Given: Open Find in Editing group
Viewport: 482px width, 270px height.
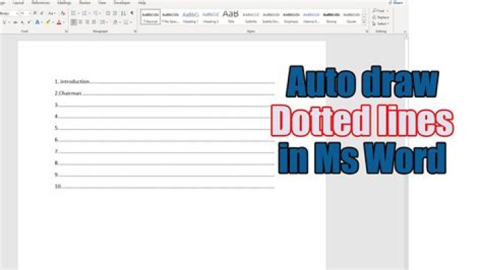Looking at the screenshot, I should point(380,11).
